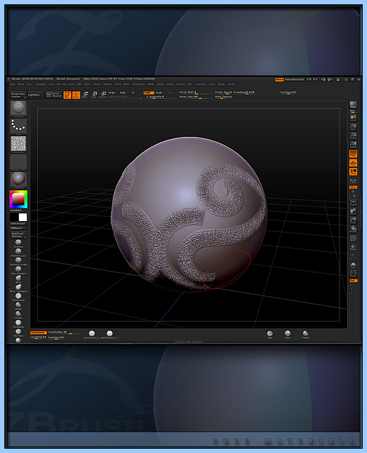Toggle the Floor grid button
This screenshot has height=453, width=367.
click(x=353, y=163)
